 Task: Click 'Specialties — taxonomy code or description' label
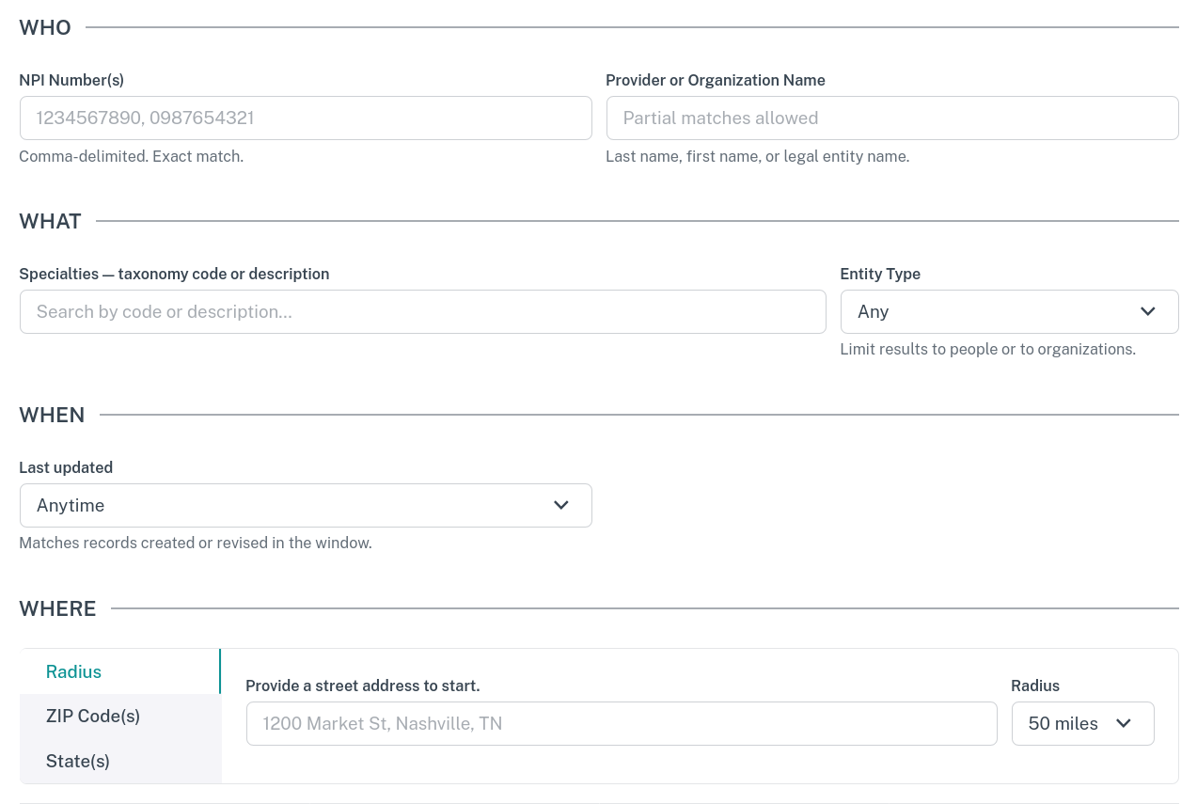tap(174, 274)
